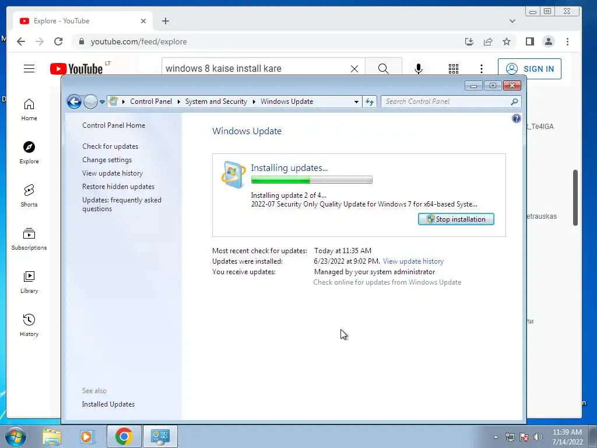The height and width of the screenshot is (448, 597).
Task: Click the YouTube page scrollbar thumb
Action: 575,198
